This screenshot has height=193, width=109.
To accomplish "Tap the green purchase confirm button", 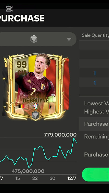I will coord(95,175).
